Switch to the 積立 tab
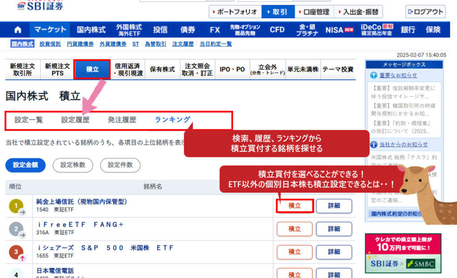The width and height of the screenshot is (457, 278). [x=92, y=69]
